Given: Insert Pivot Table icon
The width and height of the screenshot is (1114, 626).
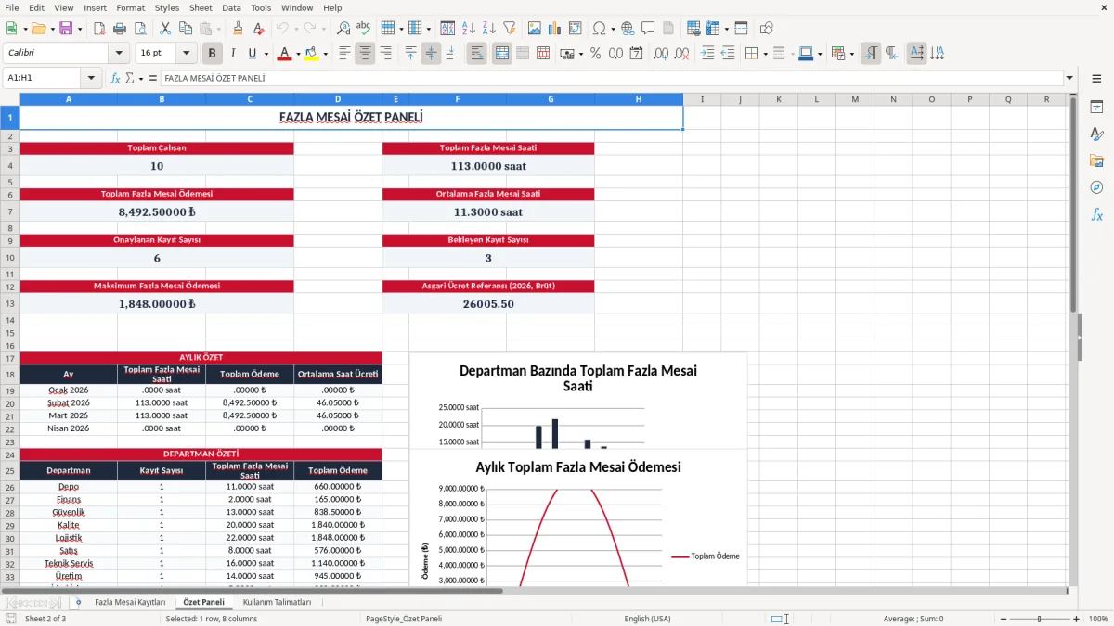Looking at the screenshot, I should (x=576, y=29).
